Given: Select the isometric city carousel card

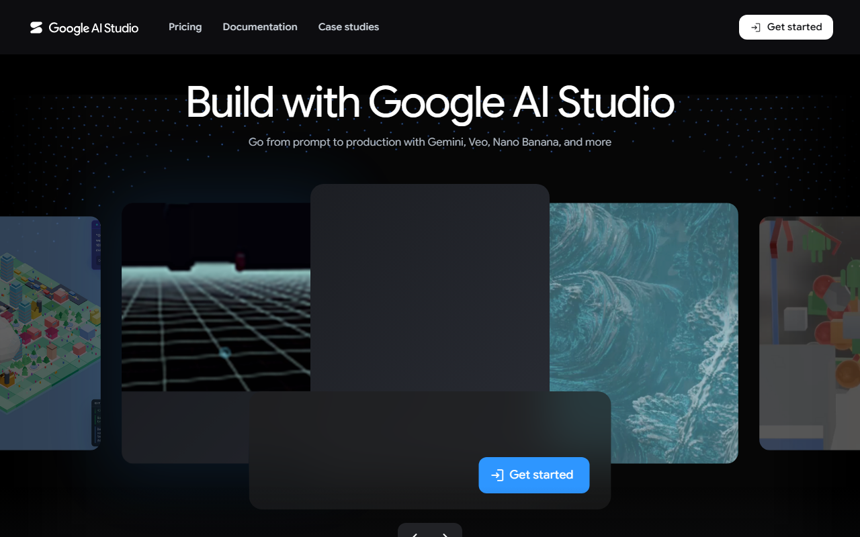Looking at the screenshot, I should 50,333.
